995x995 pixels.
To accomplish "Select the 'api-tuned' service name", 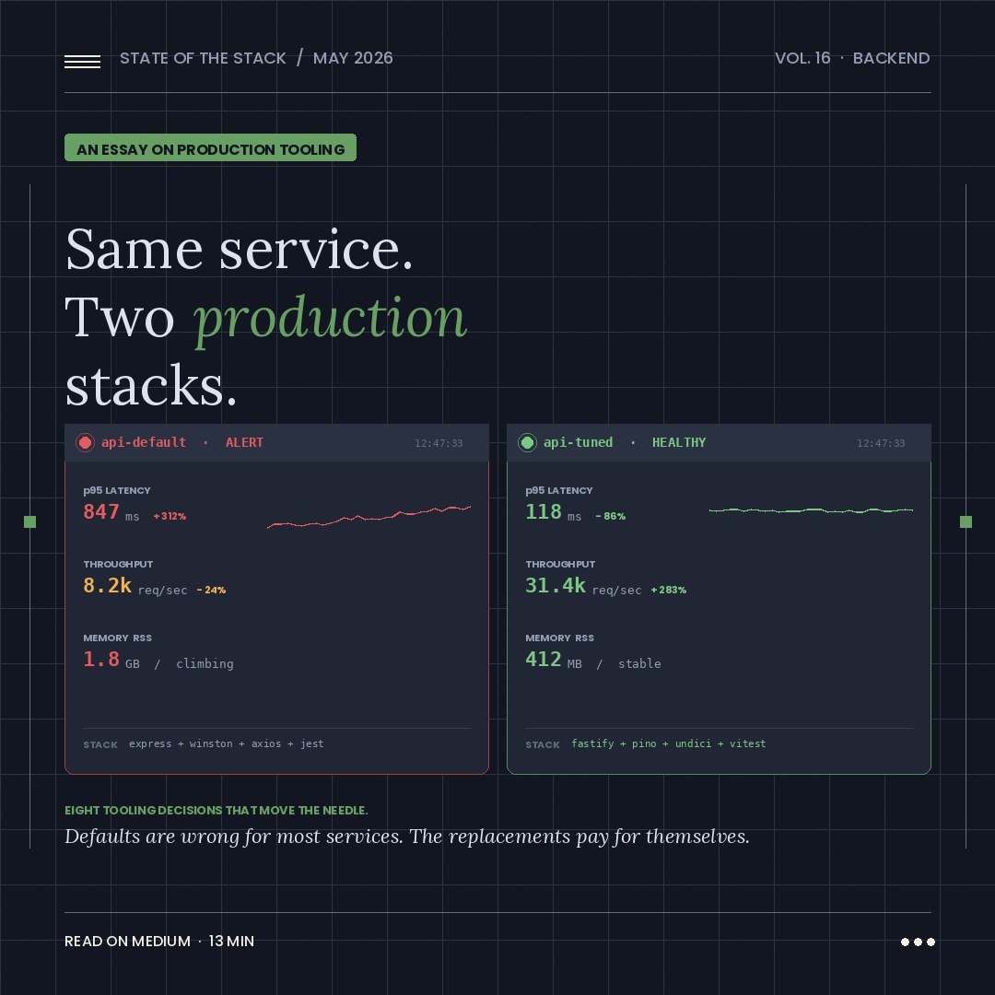I will point(578,442).
